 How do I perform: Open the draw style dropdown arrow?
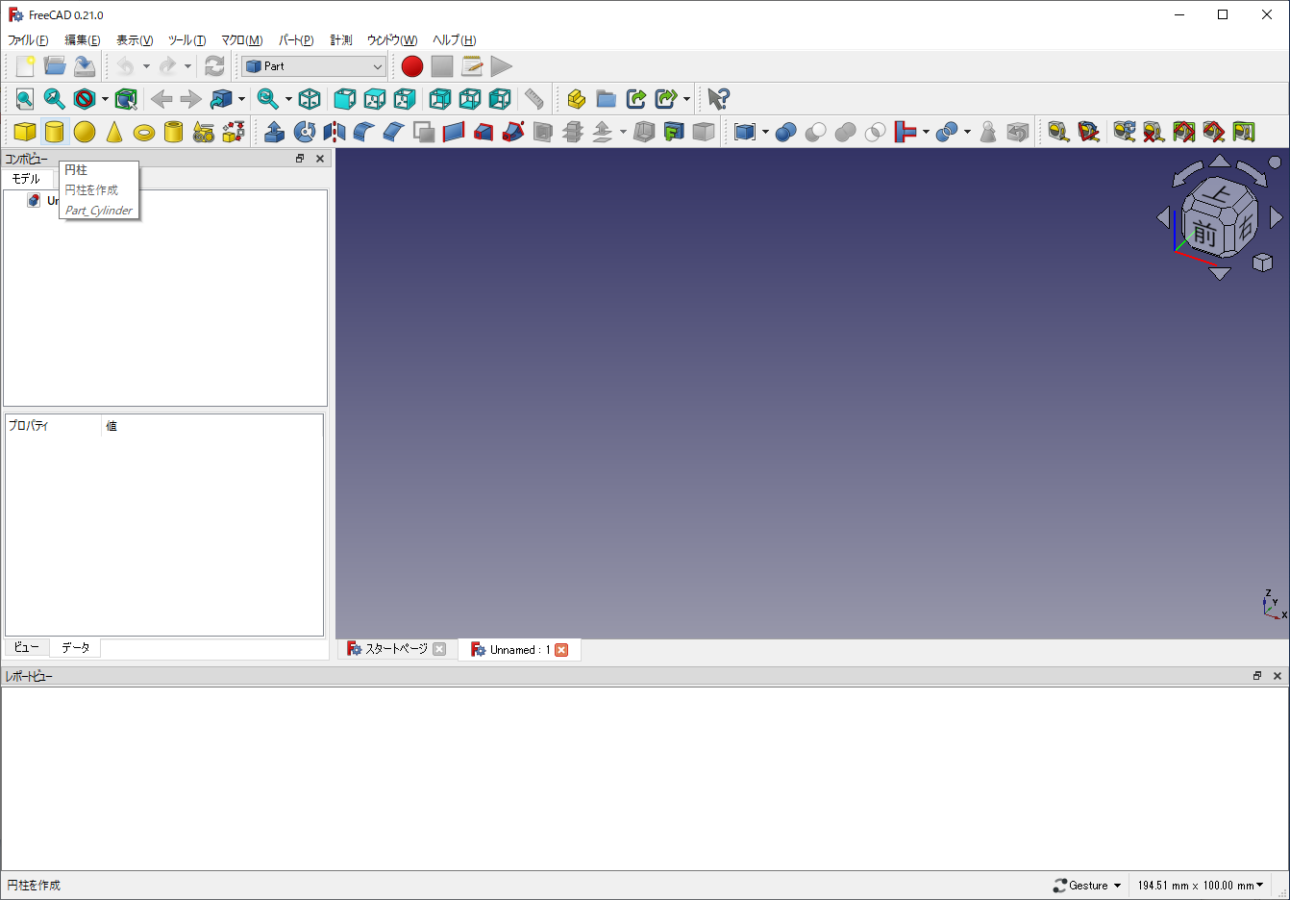click(105, 99)
